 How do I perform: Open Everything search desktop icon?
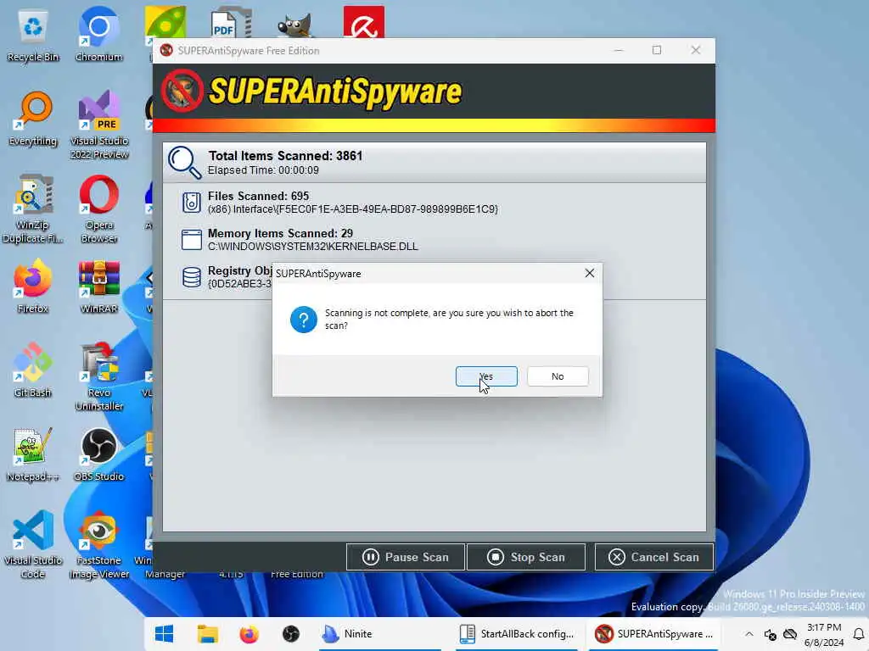[x=33, y=119]
